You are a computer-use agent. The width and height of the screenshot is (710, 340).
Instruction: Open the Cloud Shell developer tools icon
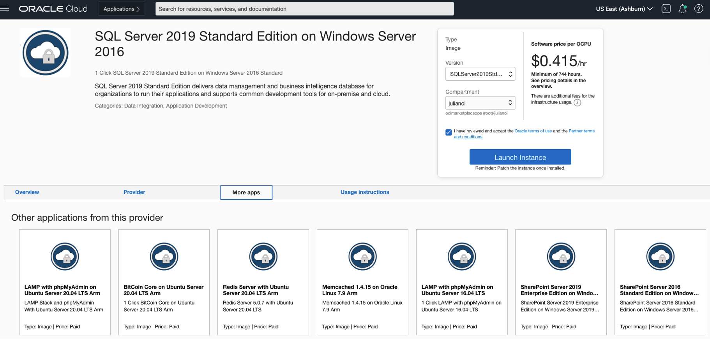point(666,9)
